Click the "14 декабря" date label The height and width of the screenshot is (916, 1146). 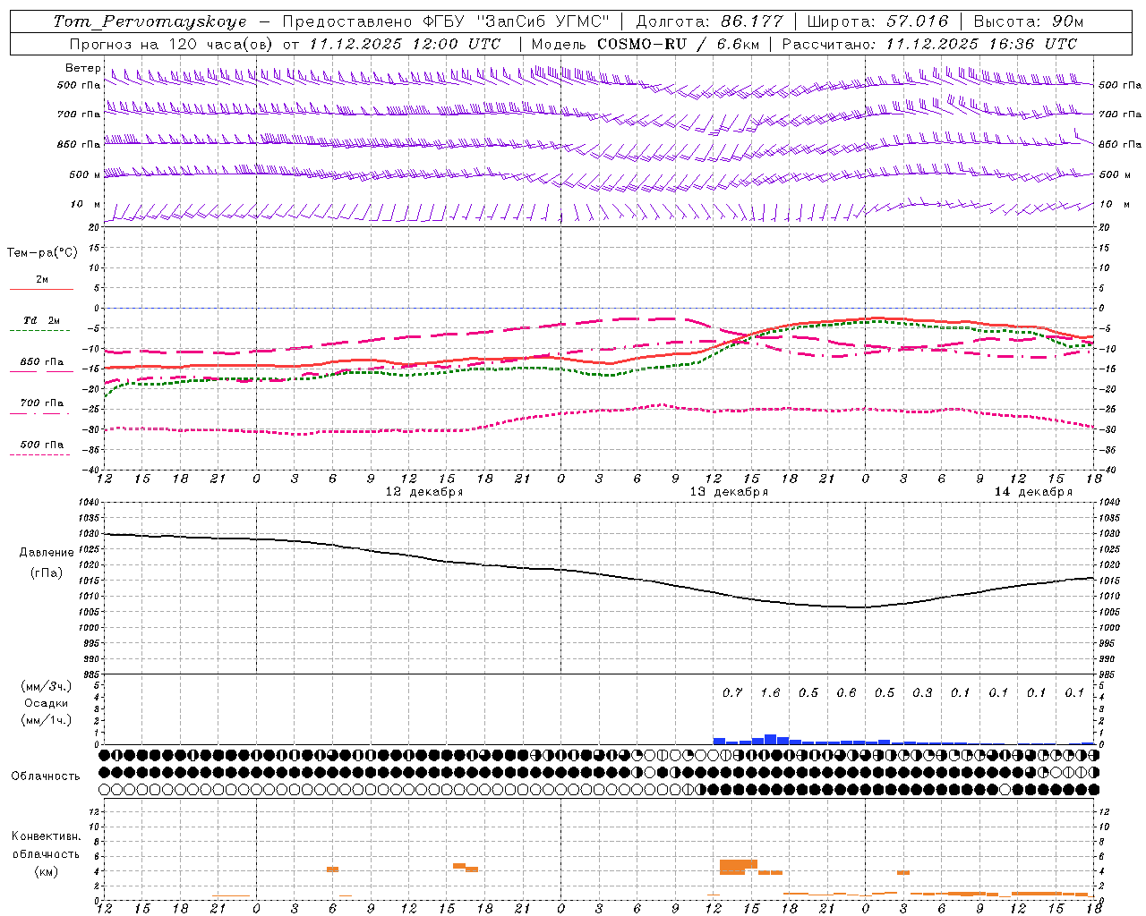[1033, 492]
